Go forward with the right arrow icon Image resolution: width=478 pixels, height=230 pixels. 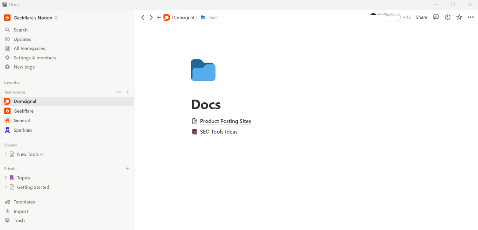point(151,18)
